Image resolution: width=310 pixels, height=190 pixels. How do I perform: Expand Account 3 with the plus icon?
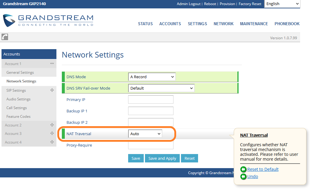52,134
